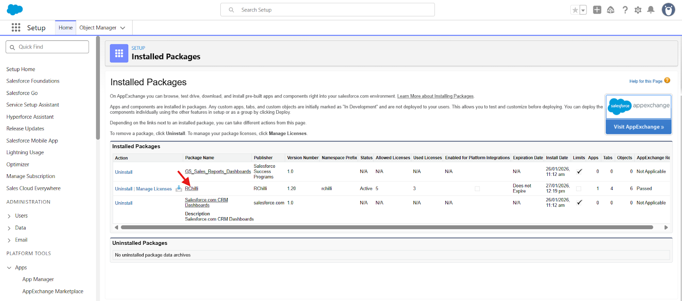Open the user profile avatar
This screenshot has height=301, width=682.
[x=668, y=9]
